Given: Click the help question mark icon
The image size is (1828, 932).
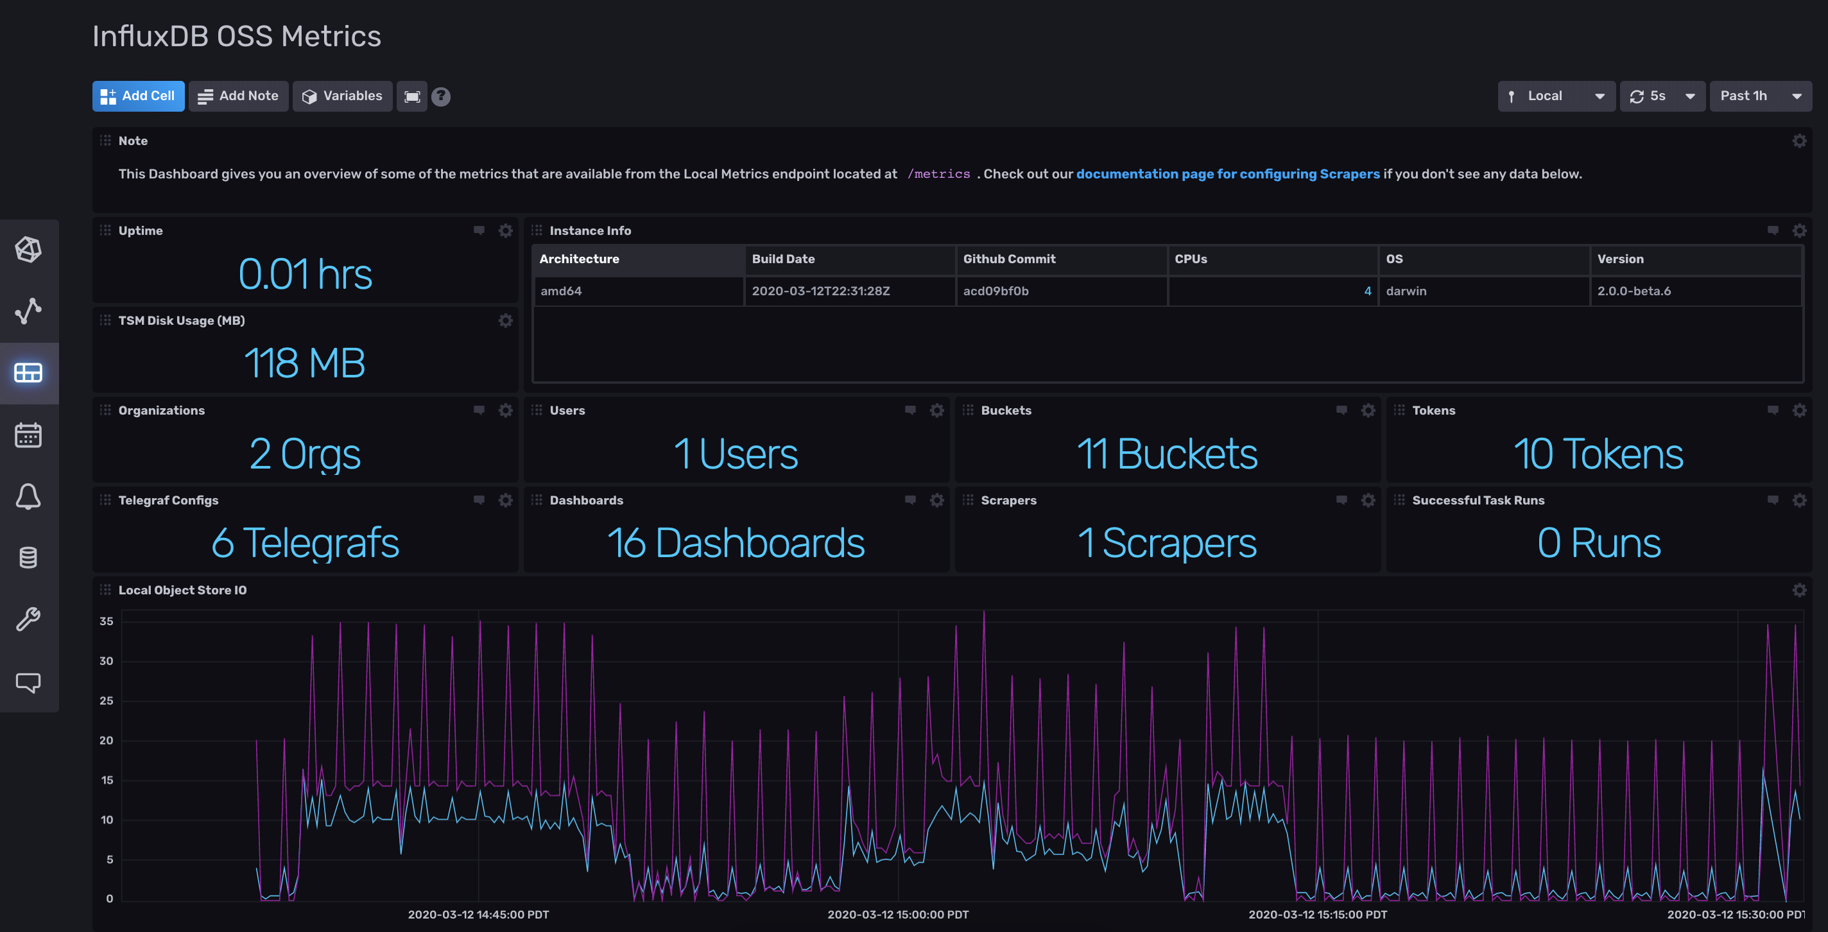Looking at the screenshot, I should tap(441, 96).
